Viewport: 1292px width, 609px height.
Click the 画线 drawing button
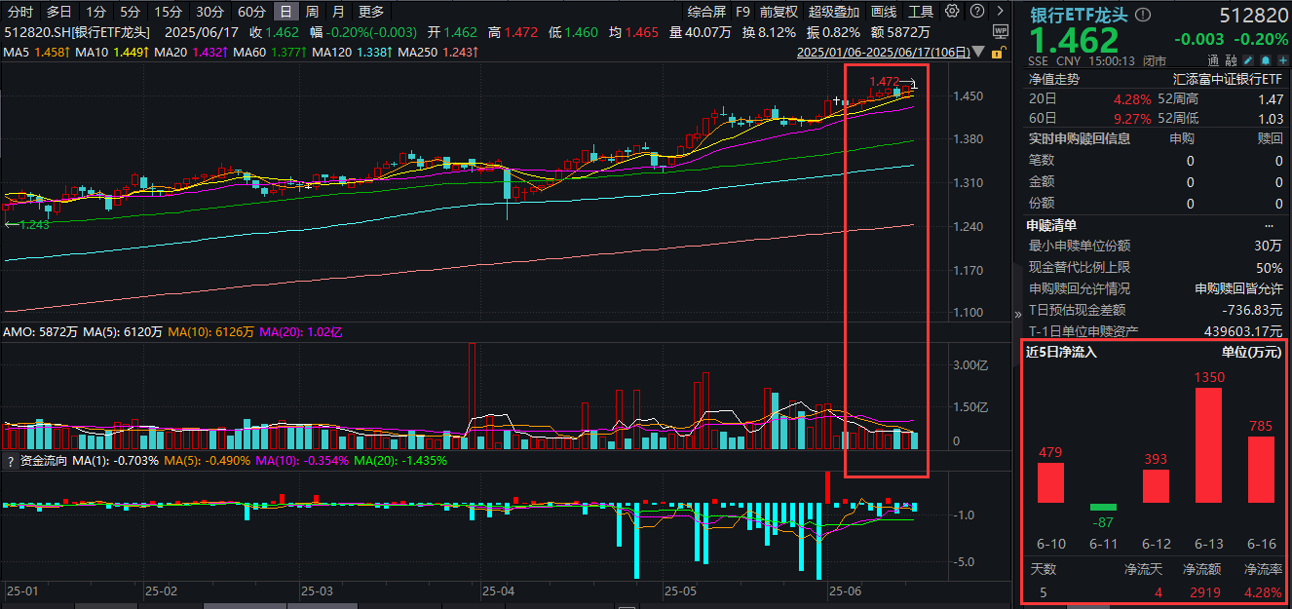tap(884, 12)
